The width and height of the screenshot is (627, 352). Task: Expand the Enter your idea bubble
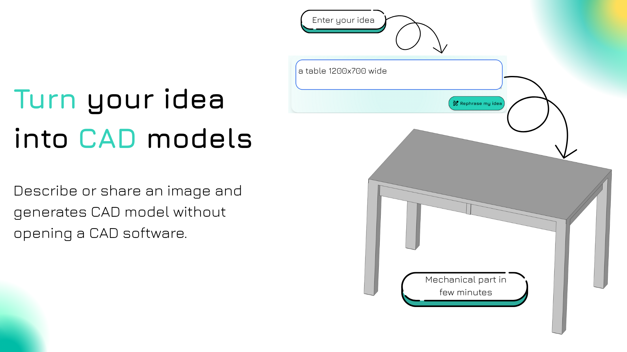pos(343,20)
